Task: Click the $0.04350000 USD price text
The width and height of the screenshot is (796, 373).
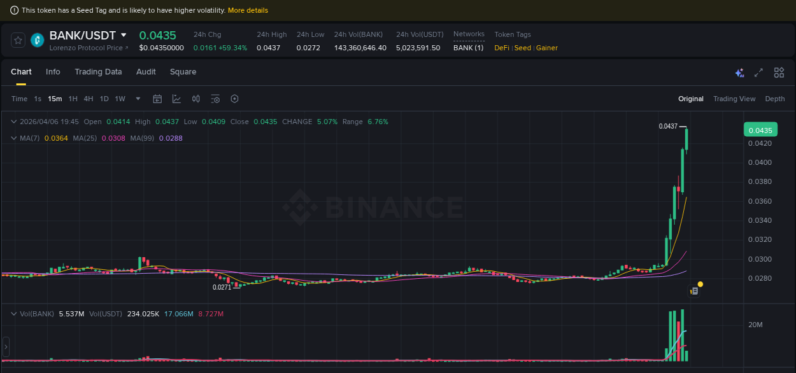Action: (x=162, y=48)
